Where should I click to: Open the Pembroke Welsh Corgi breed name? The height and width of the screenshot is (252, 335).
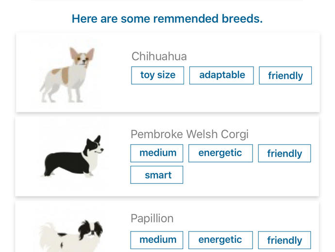[x=189, y=134]
